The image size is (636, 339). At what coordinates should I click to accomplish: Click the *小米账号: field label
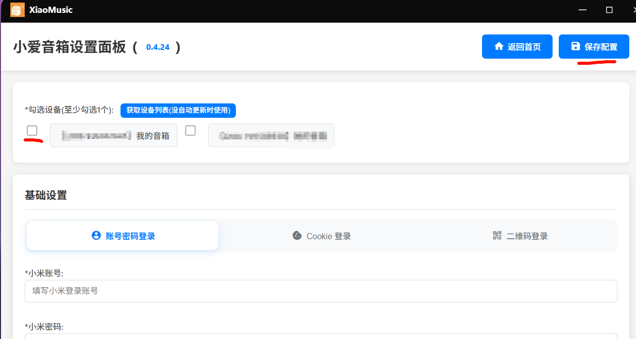point(44,273)
